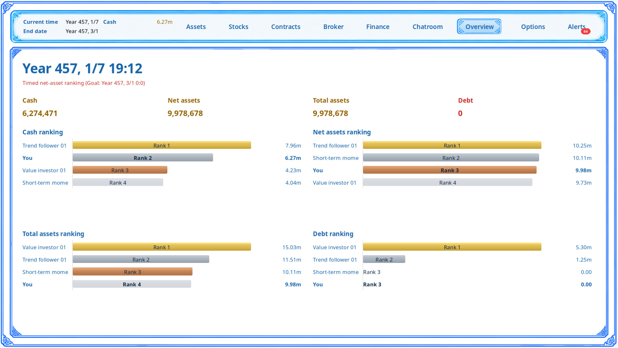Click your Rank 4 bar in Total assets ranking
618x348 pixels.
[132, 284]
